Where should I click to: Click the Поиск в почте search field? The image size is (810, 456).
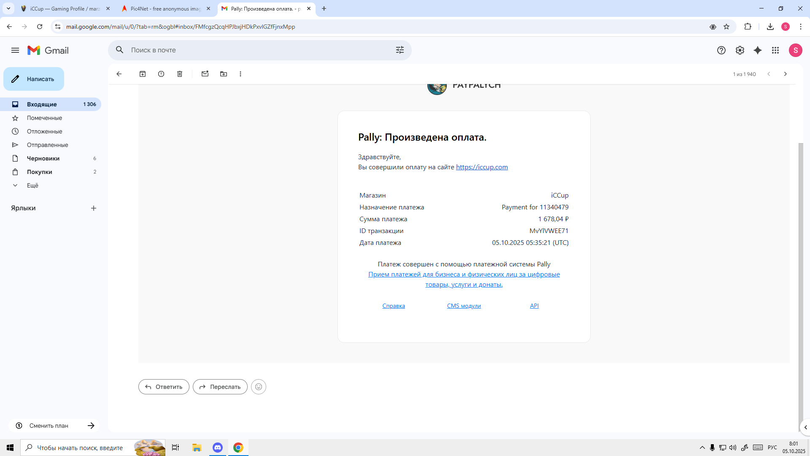click(253, 50)
